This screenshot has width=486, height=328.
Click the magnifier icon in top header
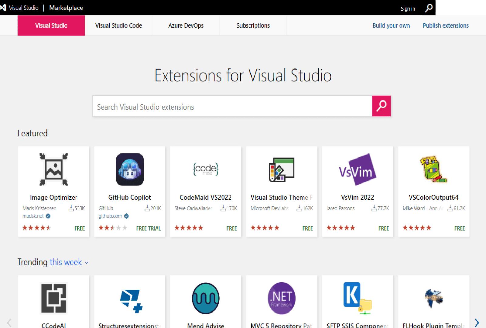(429, 8)
